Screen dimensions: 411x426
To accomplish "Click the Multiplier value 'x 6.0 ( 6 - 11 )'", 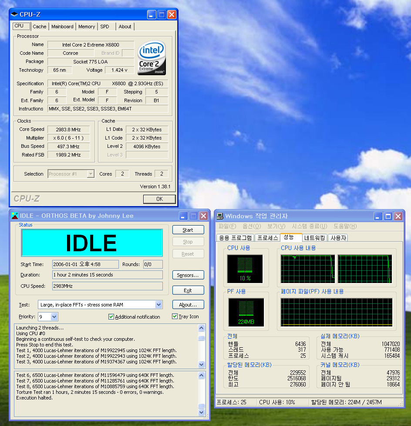I will point(68,138).
